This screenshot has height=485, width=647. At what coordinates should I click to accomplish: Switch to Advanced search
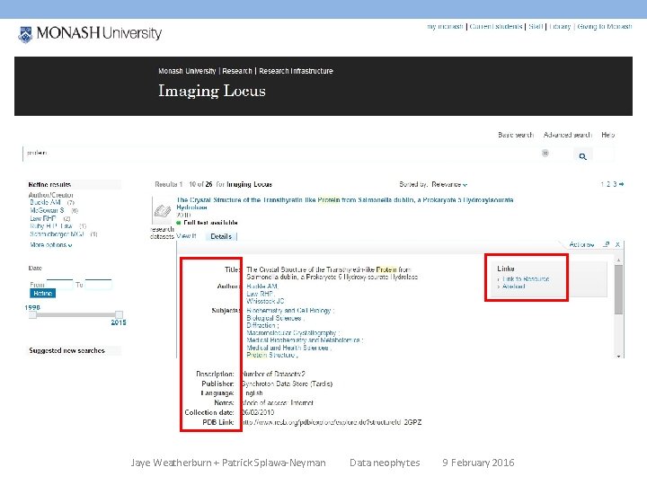[x=567, y=135]
